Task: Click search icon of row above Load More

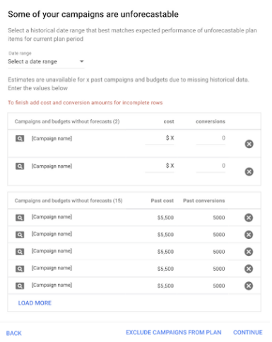Action: (20, 286)
